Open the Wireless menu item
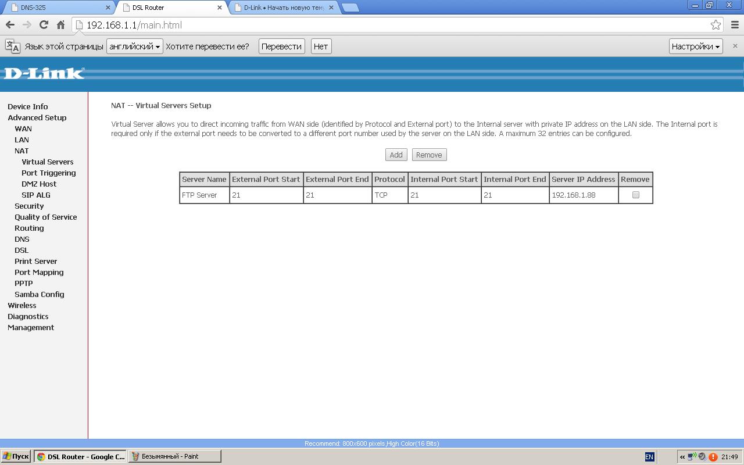744x465 pixels. click(x=22, y=305)
